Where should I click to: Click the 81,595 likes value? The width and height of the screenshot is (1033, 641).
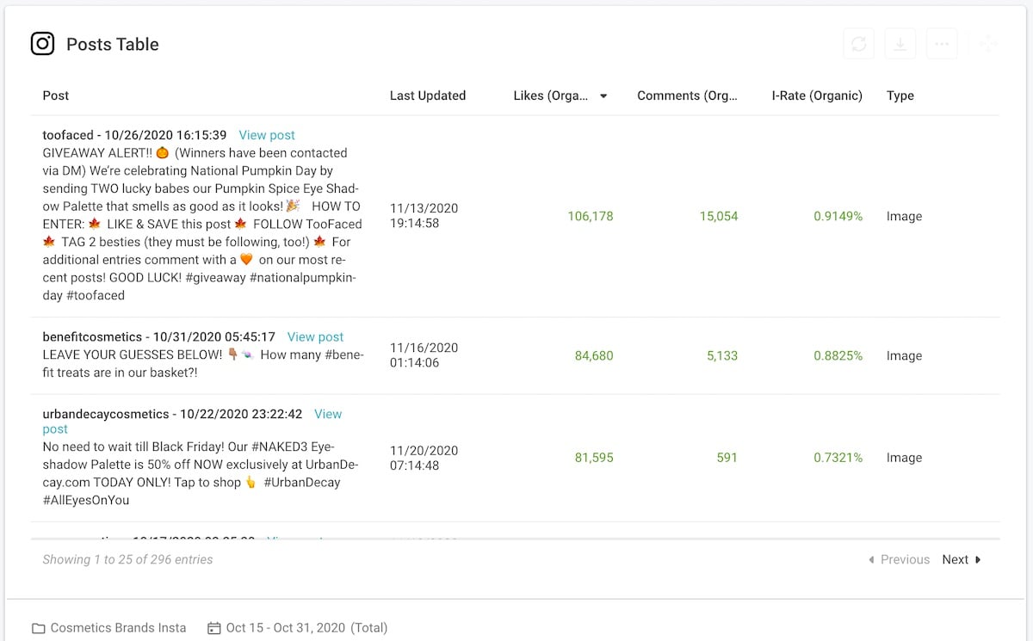coord(594,459)
